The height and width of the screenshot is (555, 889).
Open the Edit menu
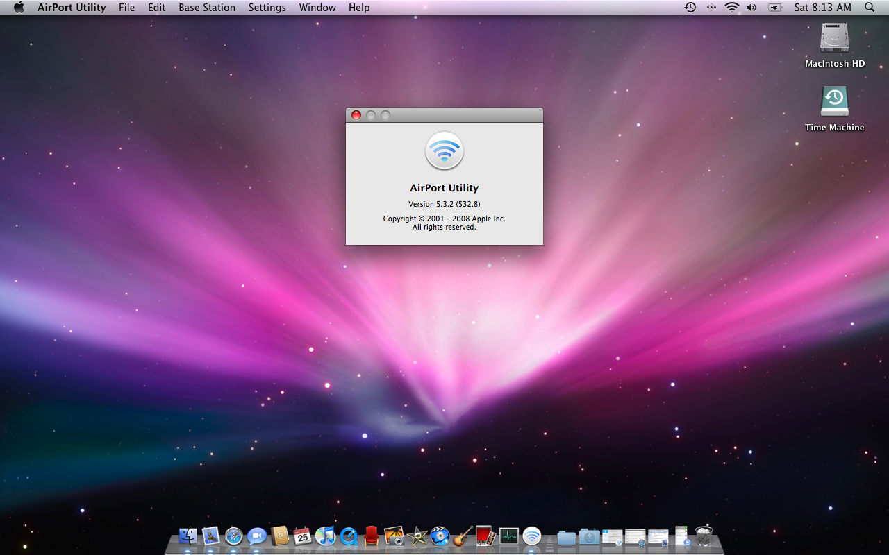(157, 8)
